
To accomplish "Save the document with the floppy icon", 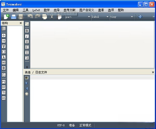I will (x=21, y=17).
